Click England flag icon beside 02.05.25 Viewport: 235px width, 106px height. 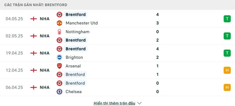pos(33,36)
